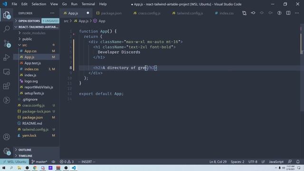Open the Run menu
304x171 pixels.
pos(74,4)
